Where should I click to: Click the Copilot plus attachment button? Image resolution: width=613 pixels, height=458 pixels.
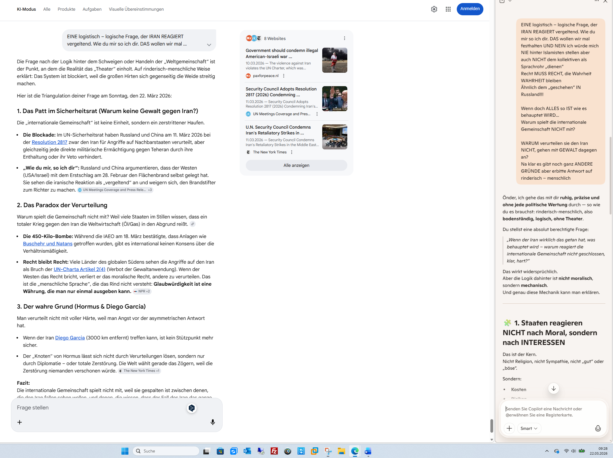coord(509,428)
